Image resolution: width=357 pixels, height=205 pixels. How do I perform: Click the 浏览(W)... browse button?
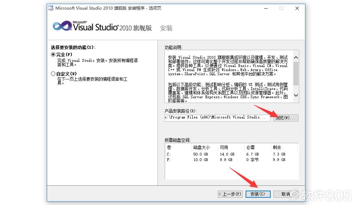pyautogui.click(x=286, y=118)
